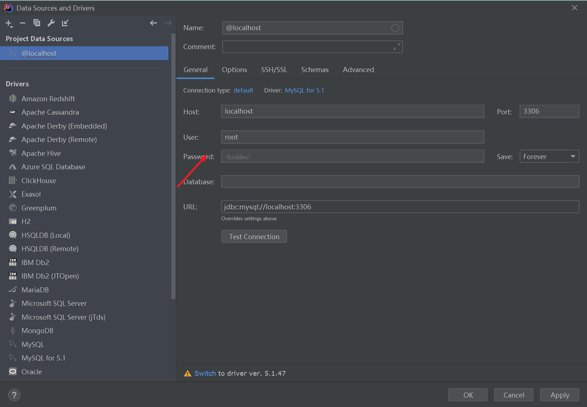
Task: Select the H2 driver icon
Action: click(13, 221)
